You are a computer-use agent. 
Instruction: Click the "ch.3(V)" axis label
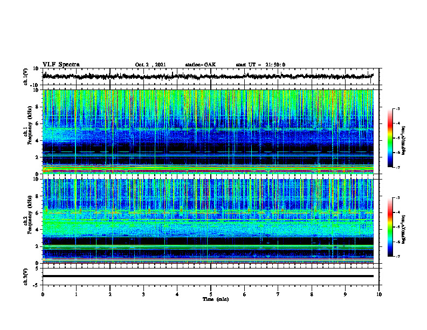26,277
